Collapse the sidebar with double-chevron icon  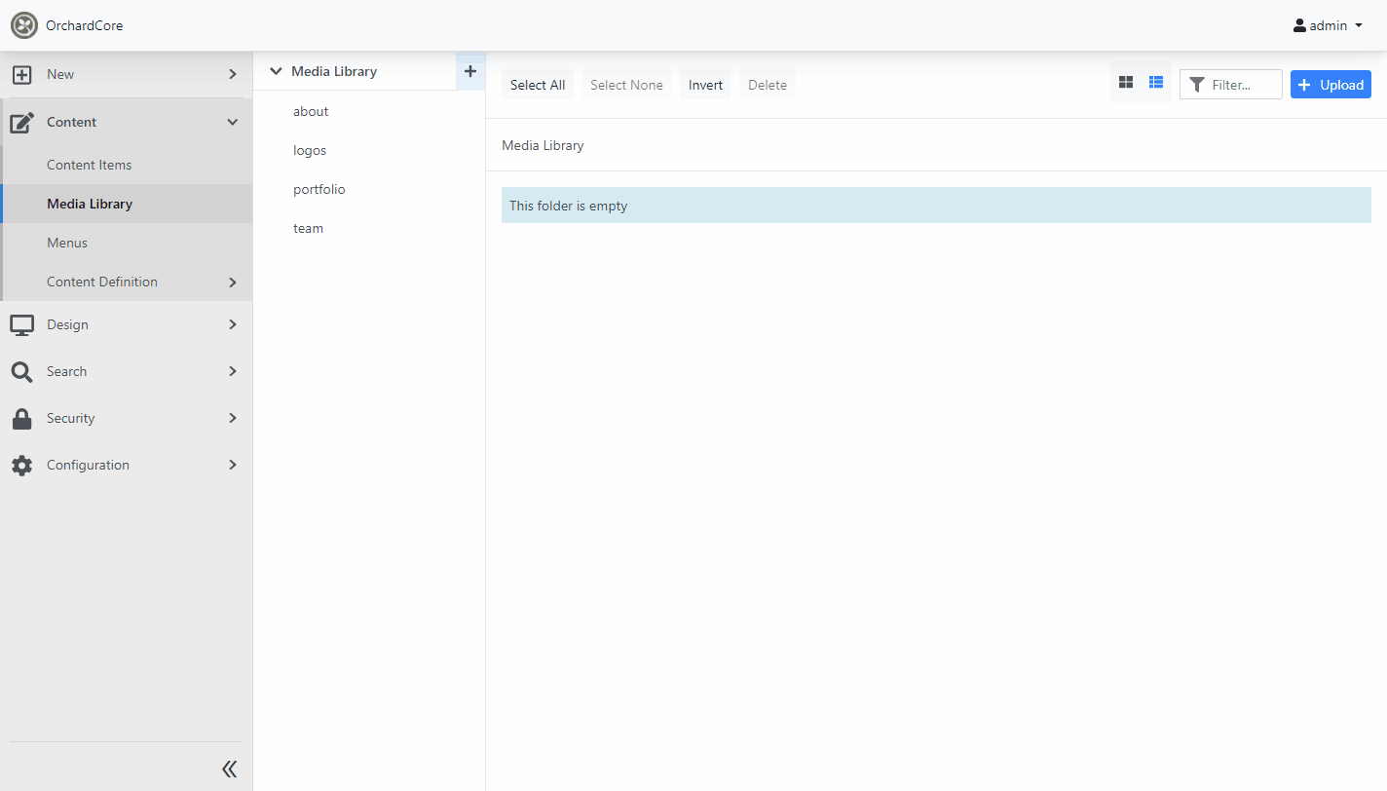tap(229, 770)
